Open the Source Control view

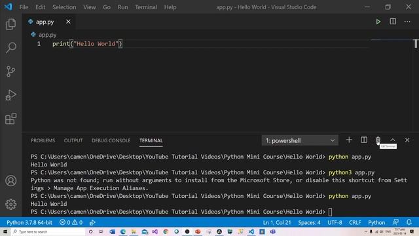tap(10, 71)
